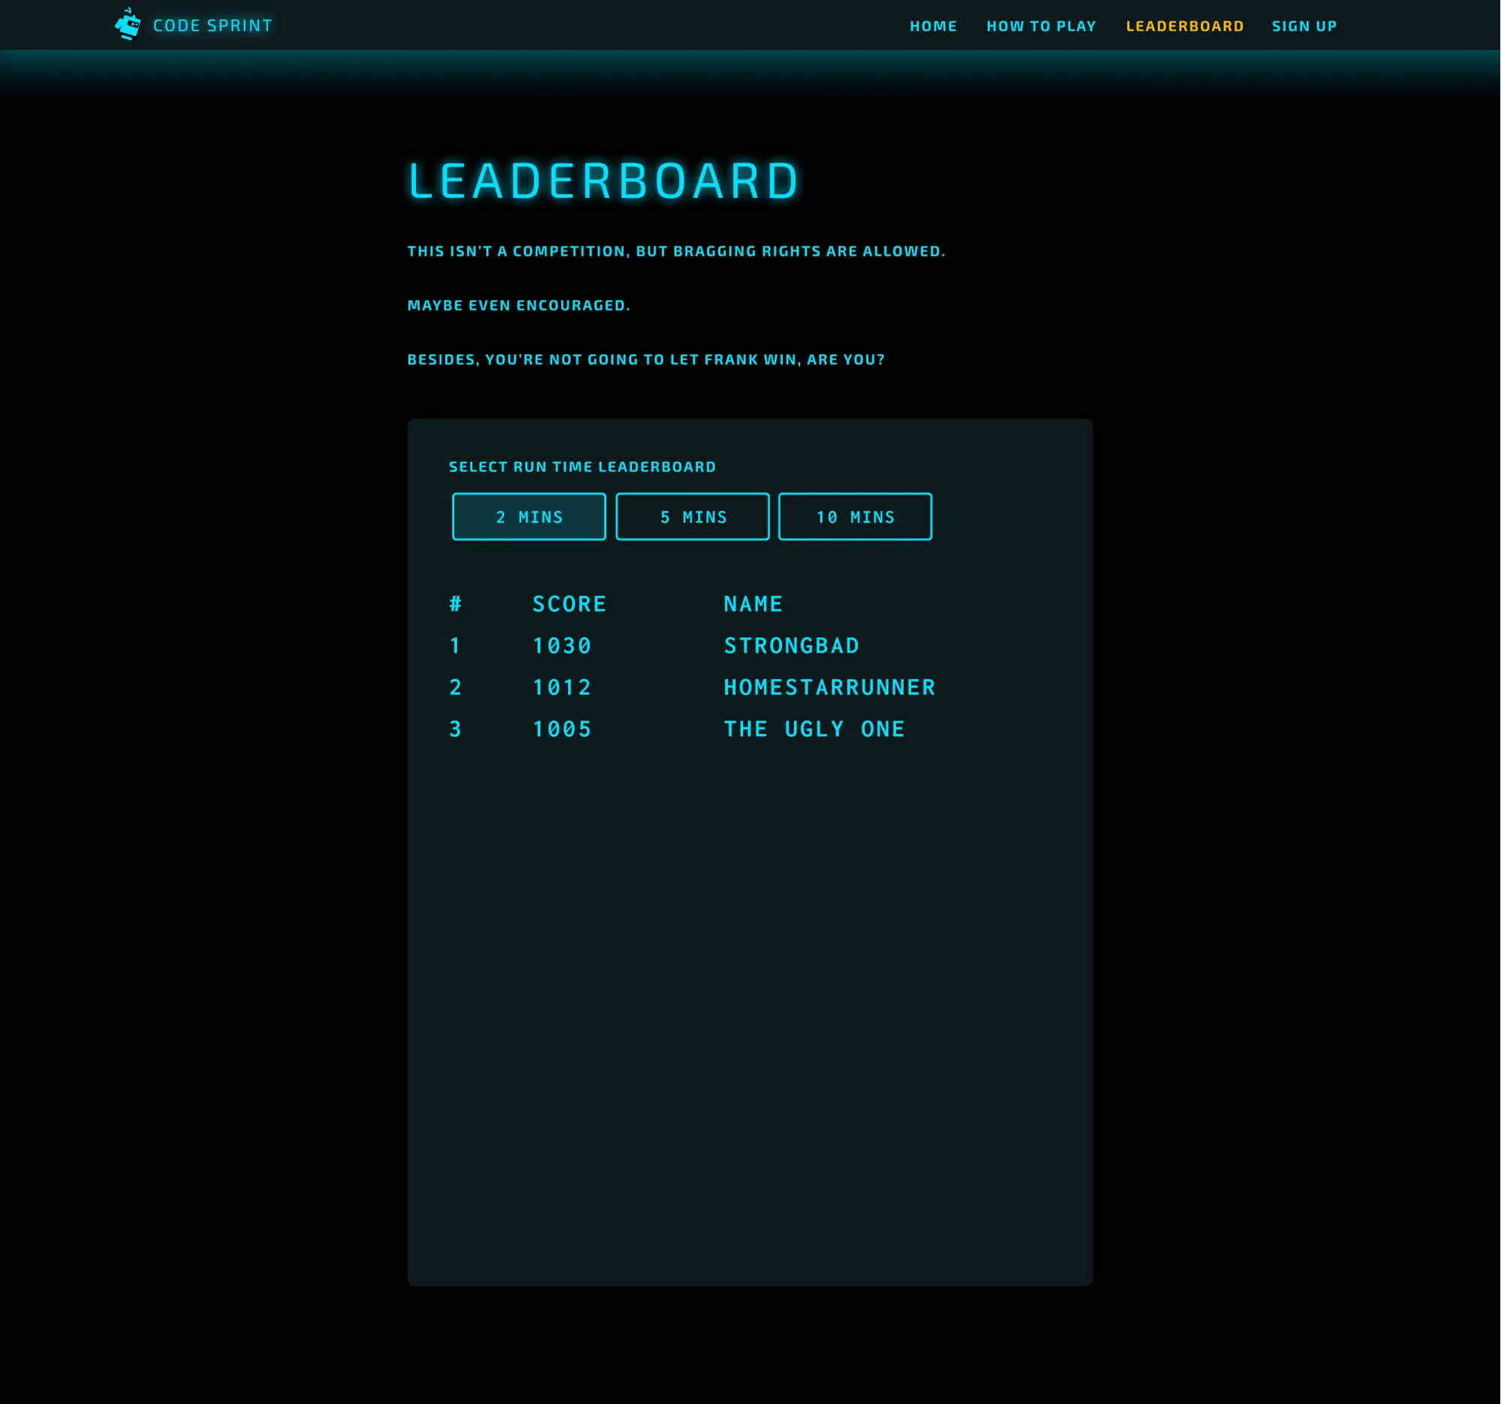Viewport: 1501px width, 1404px height.
Task: Click the Leaderboard page heading
Action: click(603, 181)
